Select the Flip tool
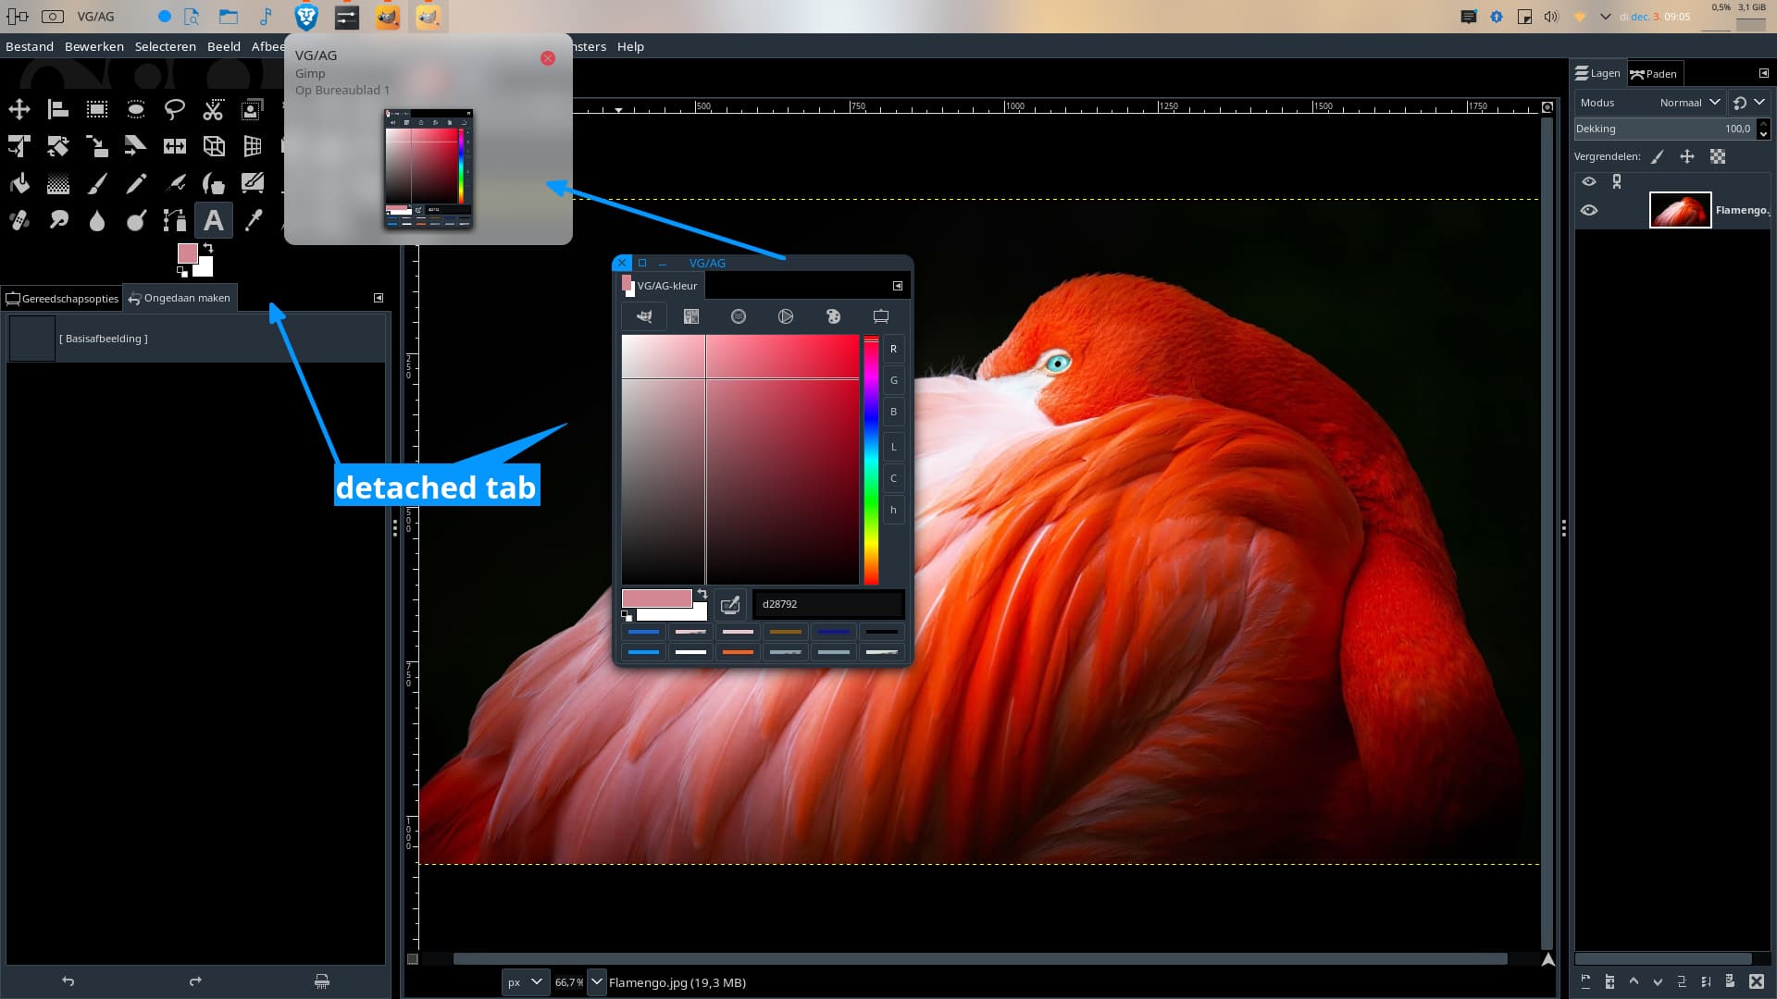 tap(174, 146)
